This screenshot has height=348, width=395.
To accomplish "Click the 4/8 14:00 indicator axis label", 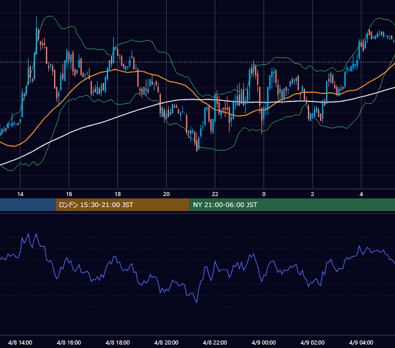I will coord(20,342).
